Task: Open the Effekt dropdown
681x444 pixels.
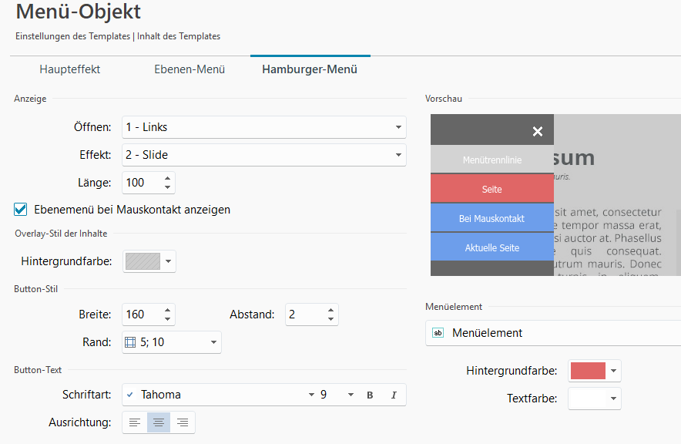Action: (398, 155)
